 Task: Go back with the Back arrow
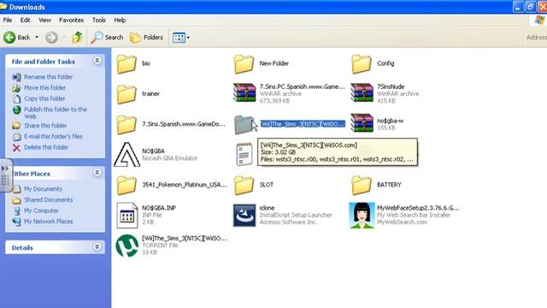[17, 37]
